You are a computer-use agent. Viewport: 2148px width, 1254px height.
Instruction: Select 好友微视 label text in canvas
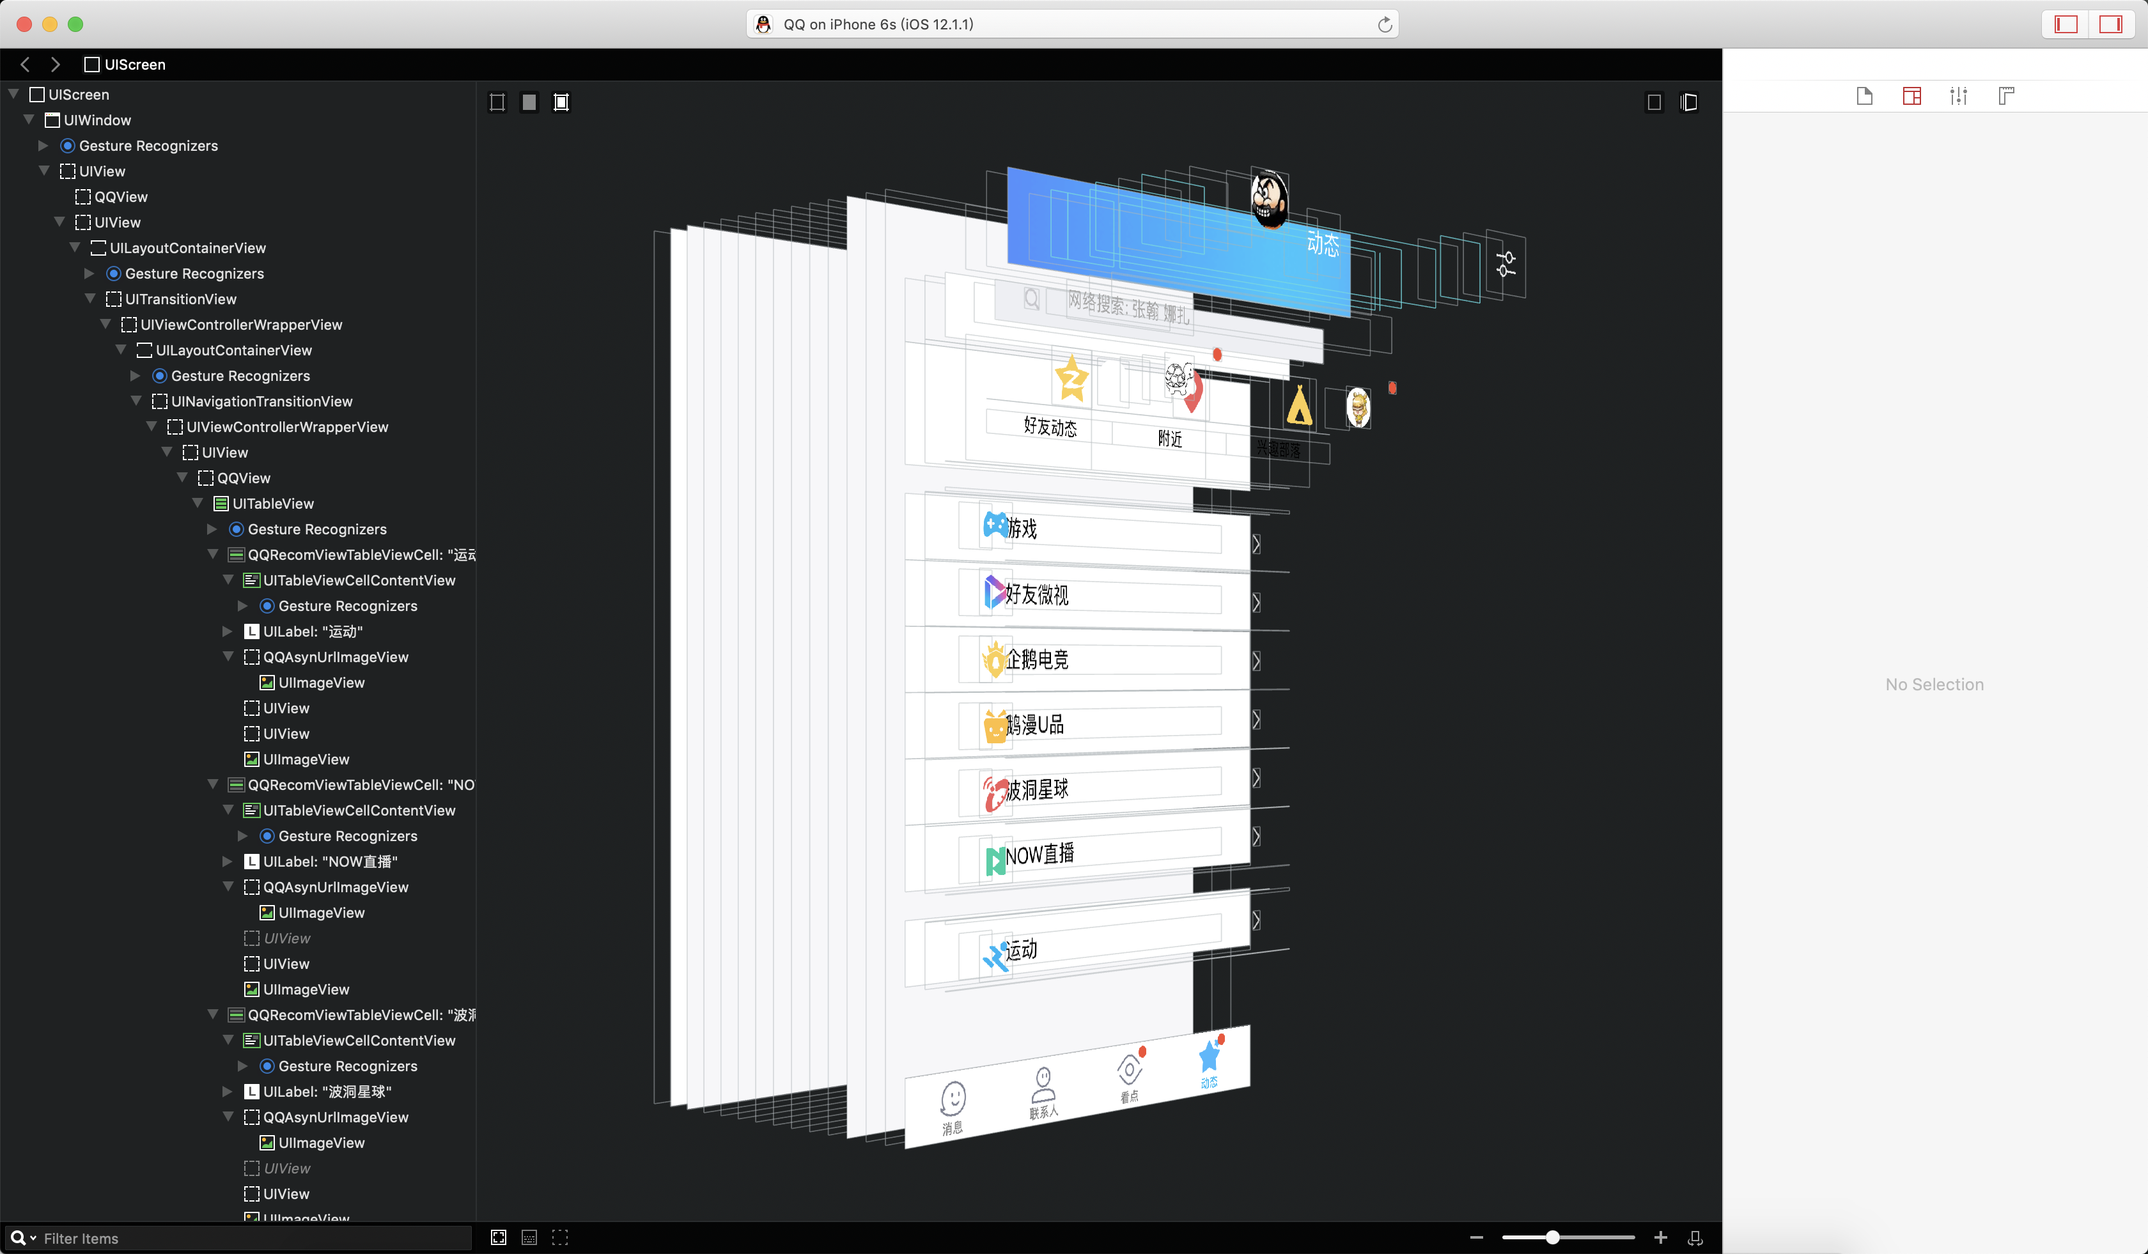pyautogui.click(x=1036, y=594)
